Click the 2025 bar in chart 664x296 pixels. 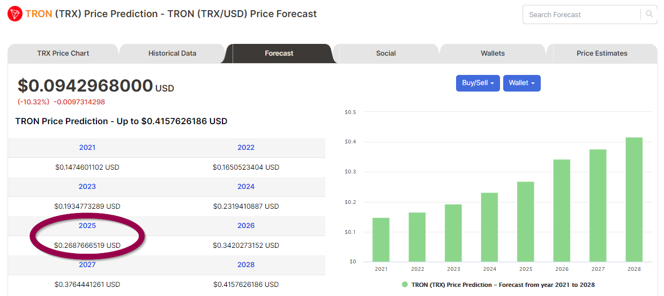(526, 222)
